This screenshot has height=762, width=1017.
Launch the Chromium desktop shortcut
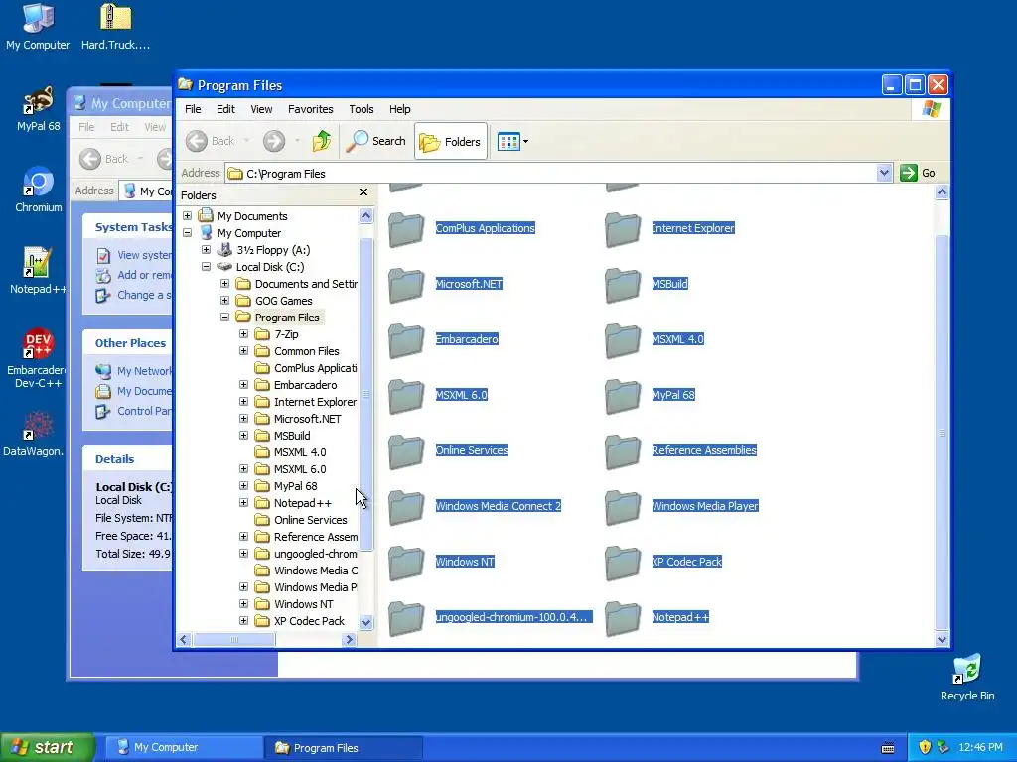pos(38,190)
